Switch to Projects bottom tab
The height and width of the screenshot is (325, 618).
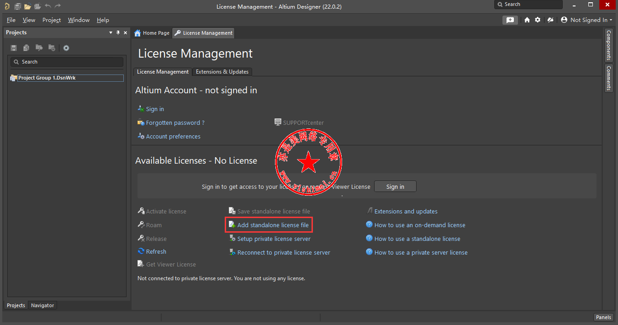click(16, 305)
